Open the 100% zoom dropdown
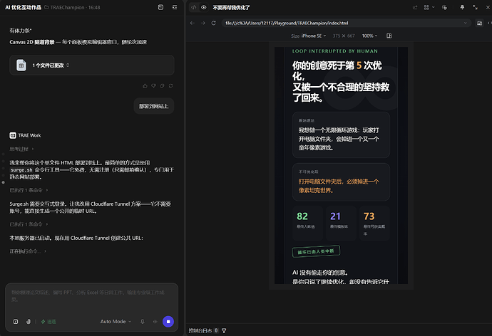Screen dimensions: 492x336 pos(369,36)
